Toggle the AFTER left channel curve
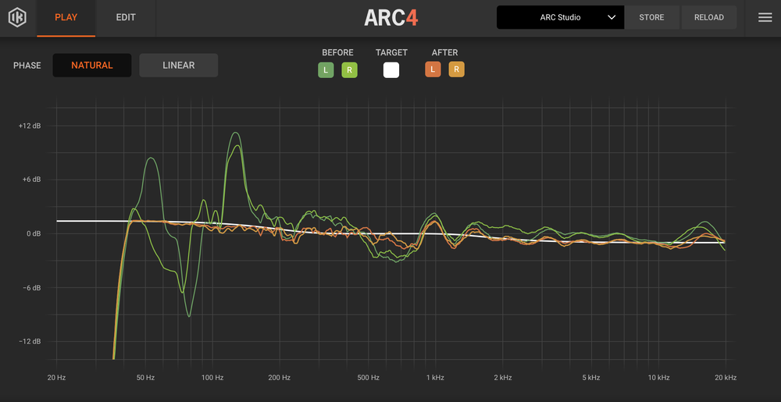 (433, 69)
